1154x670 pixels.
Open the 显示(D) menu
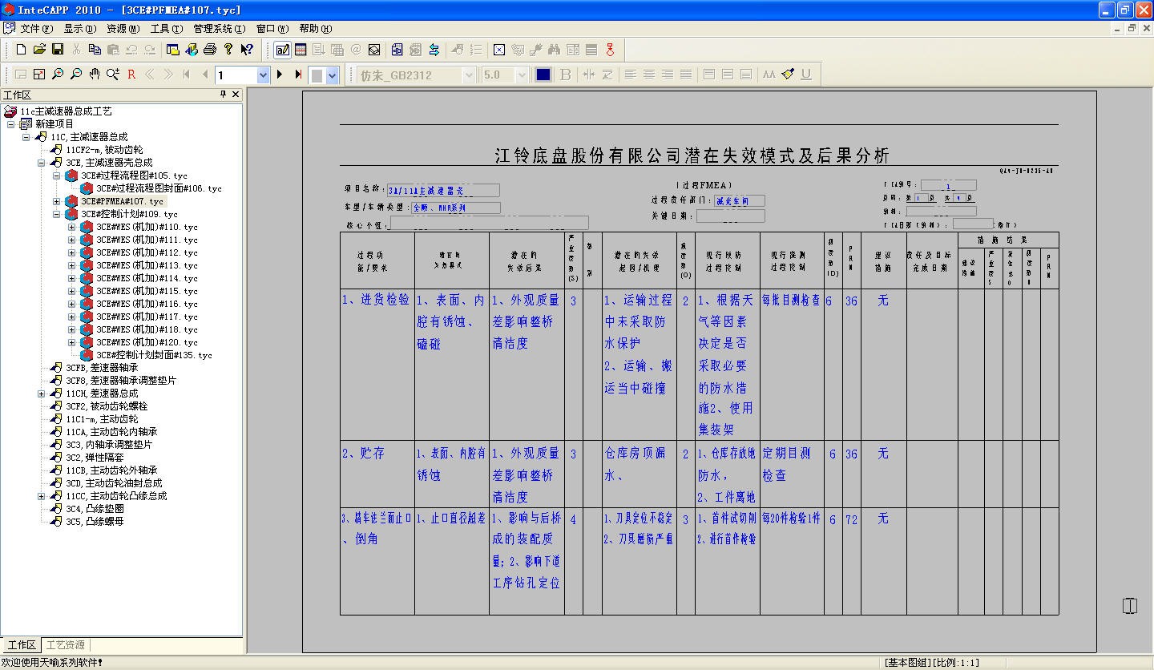tap(79, 29)
